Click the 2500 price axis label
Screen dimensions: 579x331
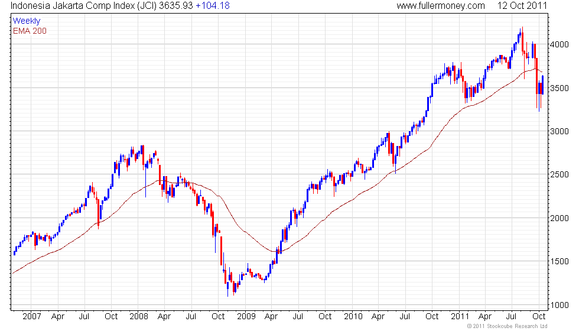559,174
